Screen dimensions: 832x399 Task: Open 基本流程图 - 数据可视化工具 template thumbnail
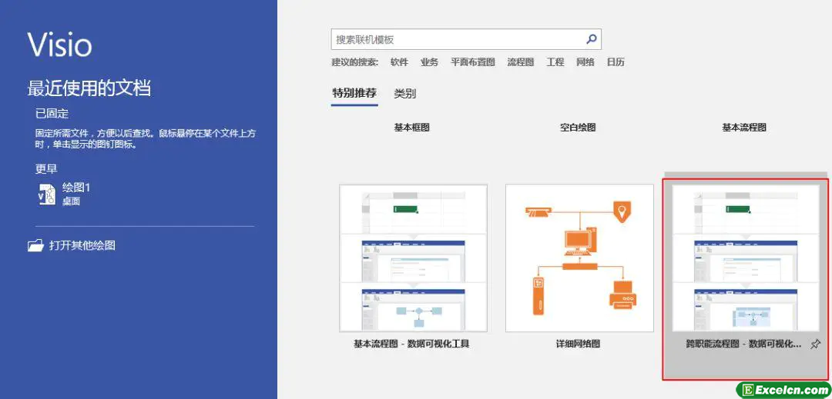pyautogui.click(x=413, y=258)
